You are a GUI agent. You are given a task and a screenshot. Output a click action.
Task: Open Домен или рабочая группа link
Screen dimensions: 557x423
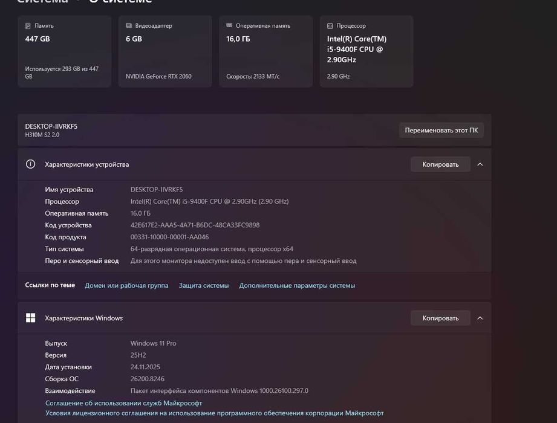pos(126,285)
